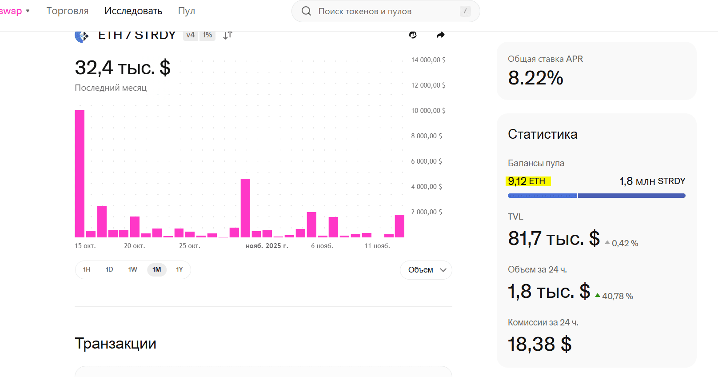Go to the Исследовать tab
Screen dimensions: 718x377
point(133,11)
